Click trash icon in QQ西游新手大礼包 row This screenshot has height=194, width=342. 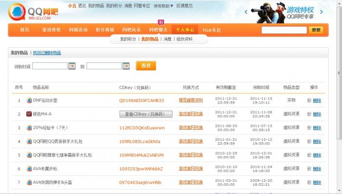[x=309, y=141]
